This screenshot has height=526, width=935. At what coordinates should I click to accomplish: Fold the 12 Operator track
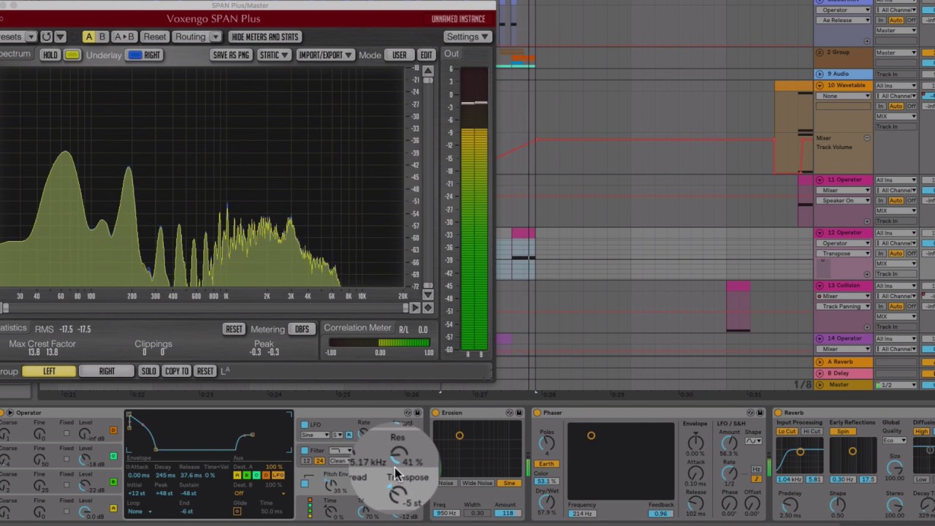[820, 232]
